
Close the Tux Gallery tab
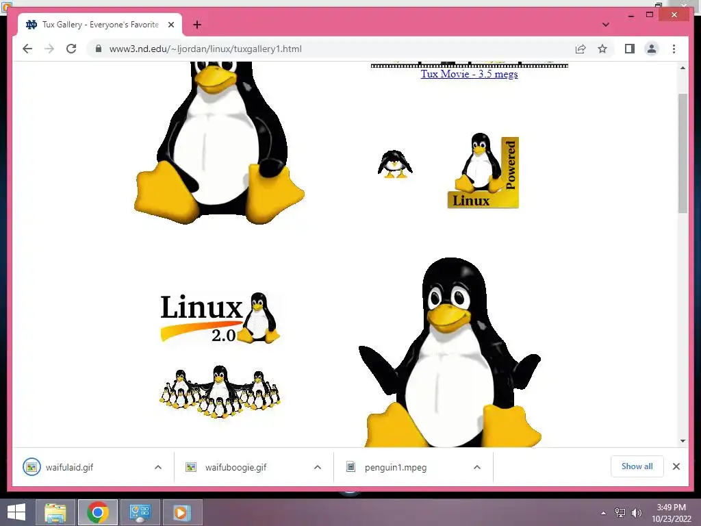[x=170, y=25]
